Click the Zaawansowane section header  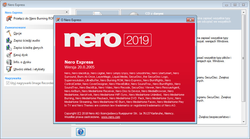(15, 27)
